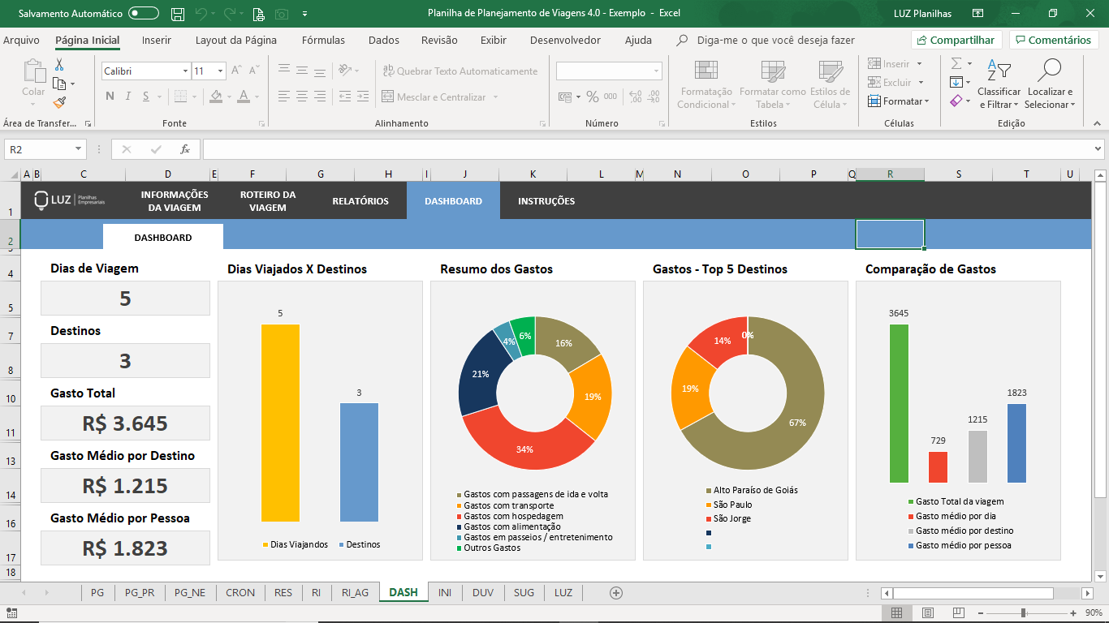Open the font size dropdown
Viewport: 1109px width, 623px height.
(221, 71)
